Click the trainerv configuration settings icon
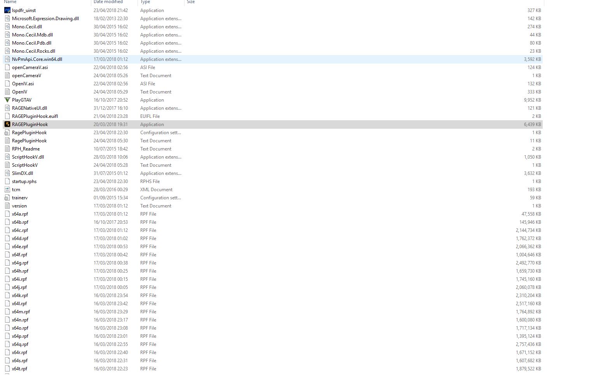Viewport: 601px width, 375px height. pos(7,198)
